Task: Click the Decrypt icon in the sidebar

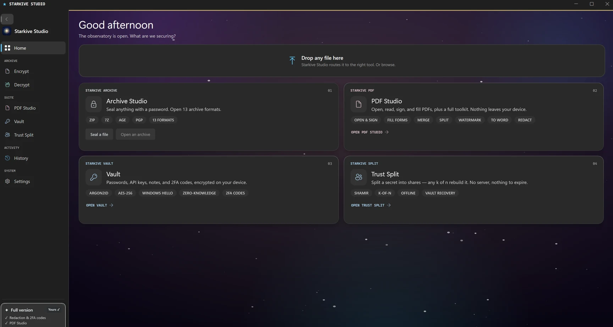Action: tap(7, 85)
